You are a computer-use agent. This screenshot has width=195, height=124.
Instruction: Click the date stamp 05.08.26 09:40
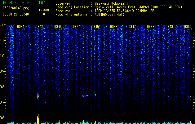click(16, 14)
